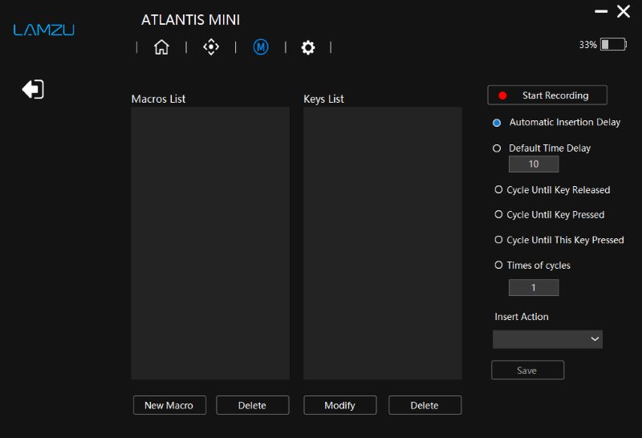Open the DPI crosshair settings tab
Viewport: 642px width, 438px height.
[x=211, y=47]
